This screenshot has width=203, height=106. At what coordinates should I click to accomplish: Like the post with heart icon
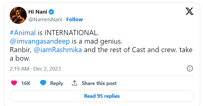[x=14, y=83]
